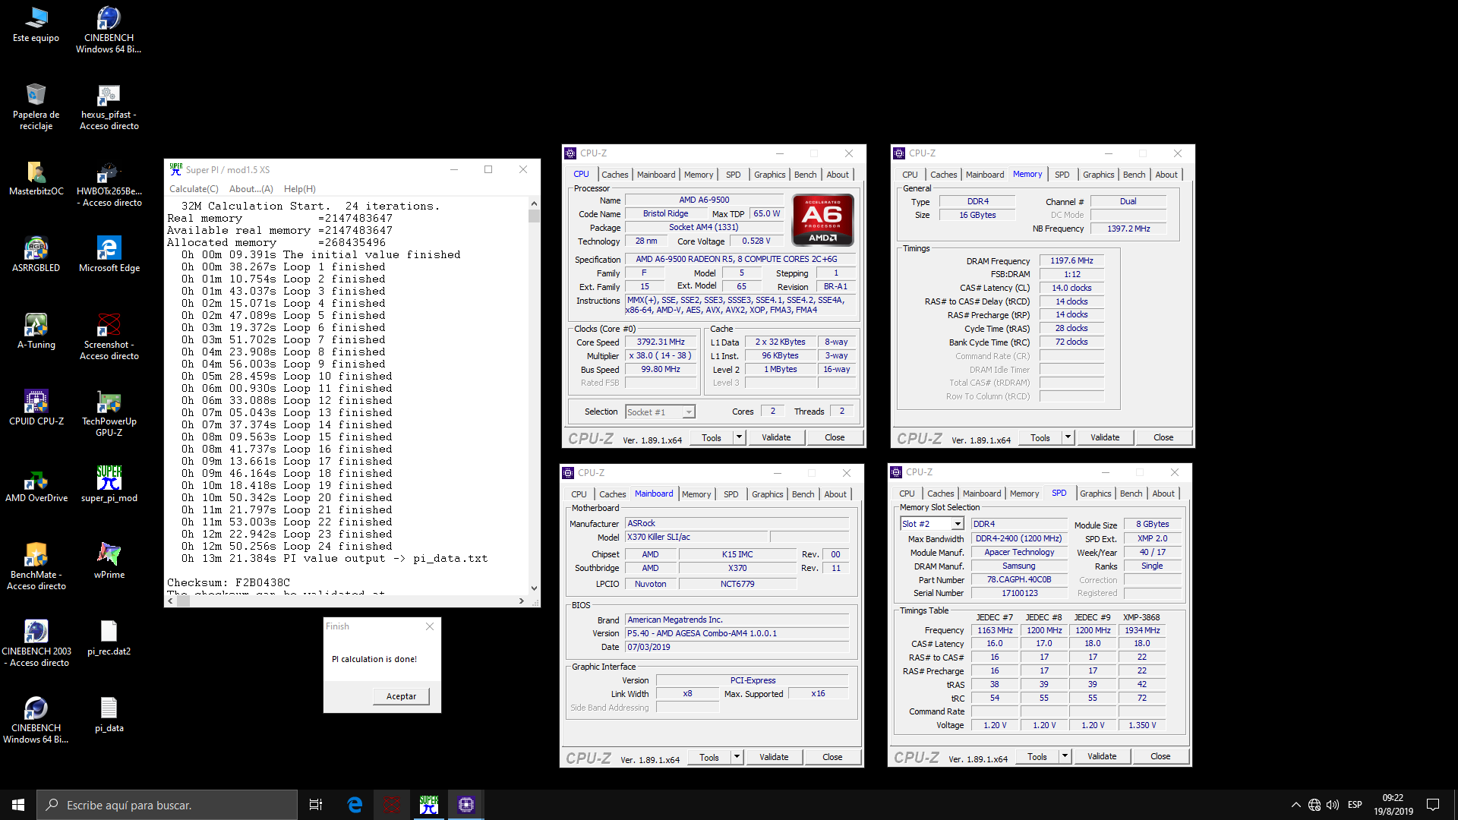This screenshot has height=820, width=1458.
Task: Expand Tools arrow in CPU tab window
Action: tap(739, 437)
